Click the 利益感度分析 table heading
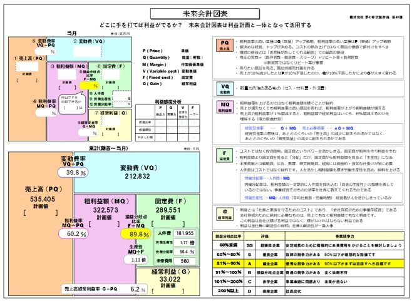The image size is (412, 301). click(x=167, y=100)
